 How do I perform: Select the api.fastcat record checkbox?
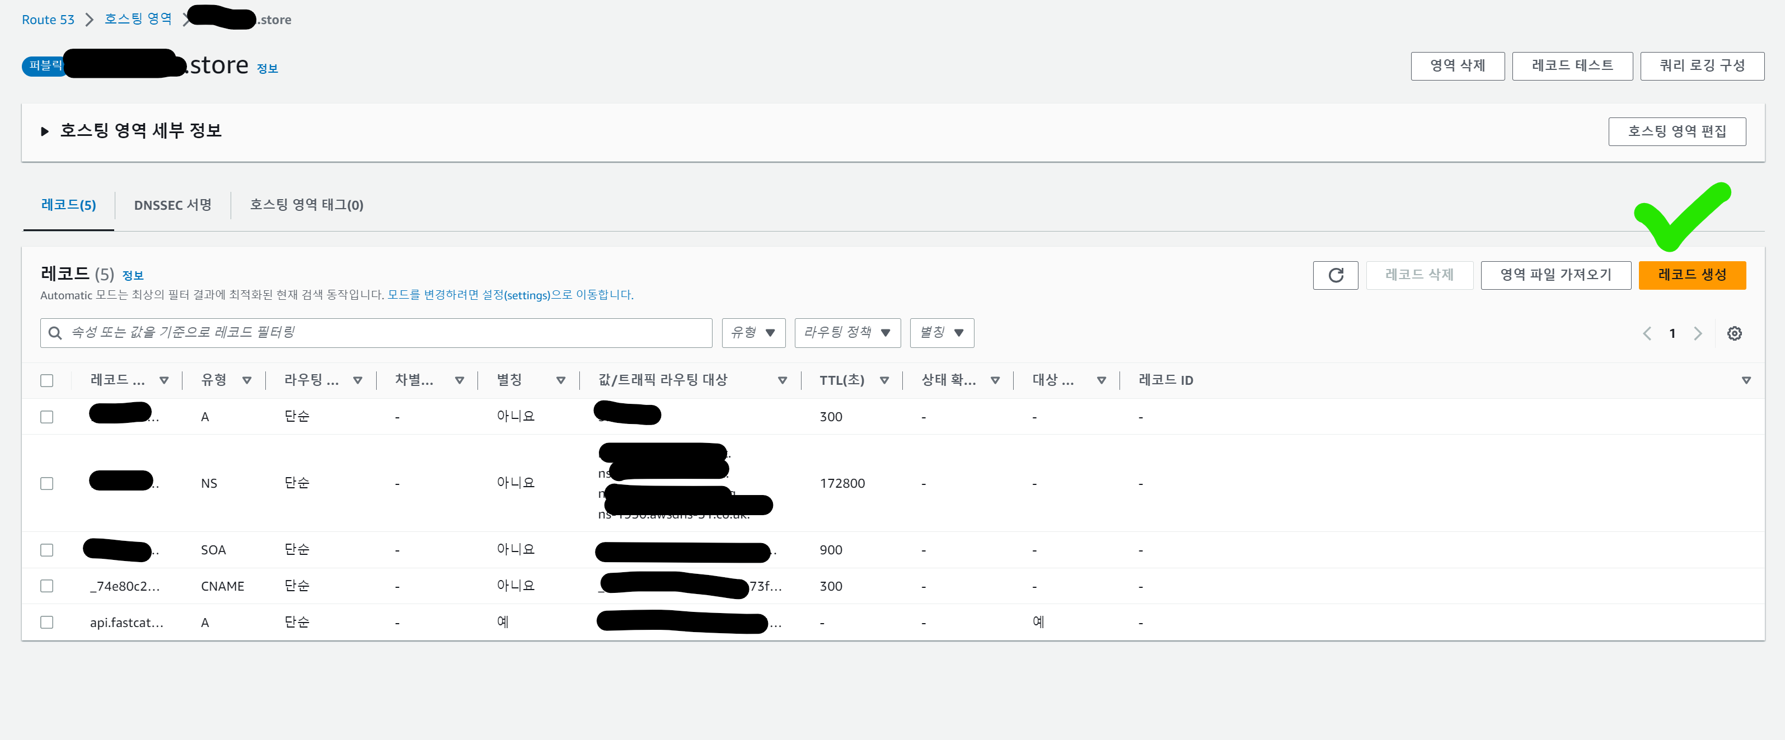click(46, 621)
